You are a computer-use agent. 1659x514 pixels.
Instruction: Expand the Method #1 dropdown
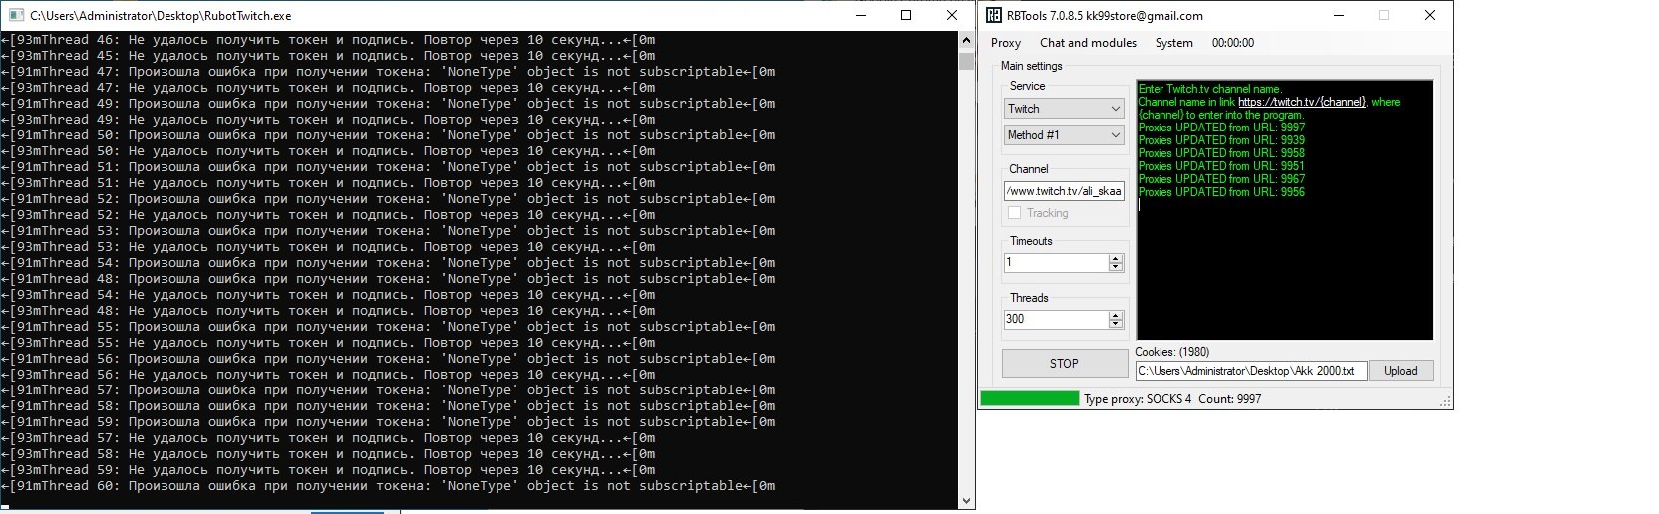tap(1064, 135)
